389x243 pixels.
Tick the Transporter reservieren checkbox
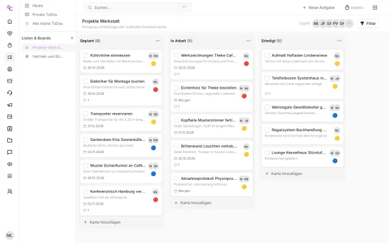point(86,114)
